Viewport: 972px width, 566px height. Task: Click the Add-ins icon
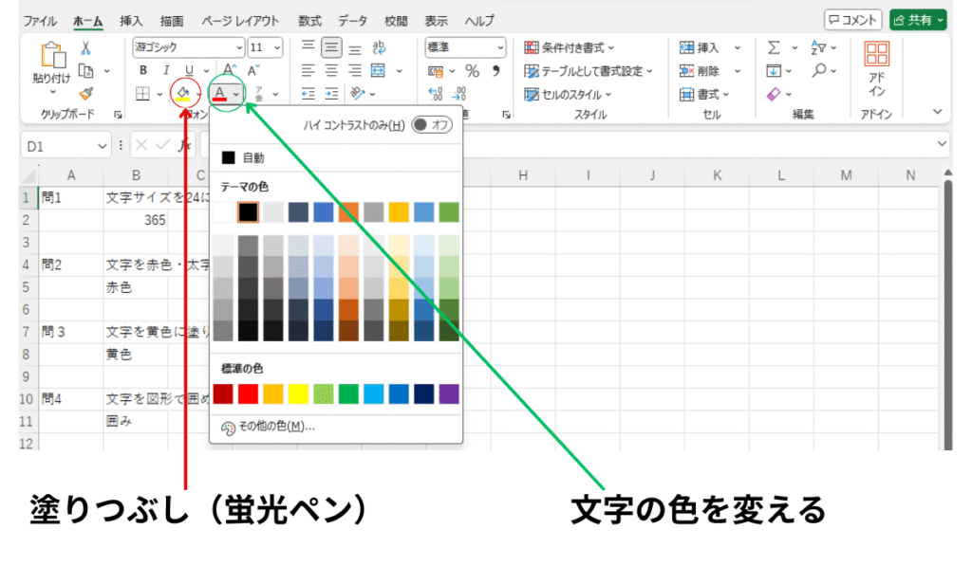[876, 69]
